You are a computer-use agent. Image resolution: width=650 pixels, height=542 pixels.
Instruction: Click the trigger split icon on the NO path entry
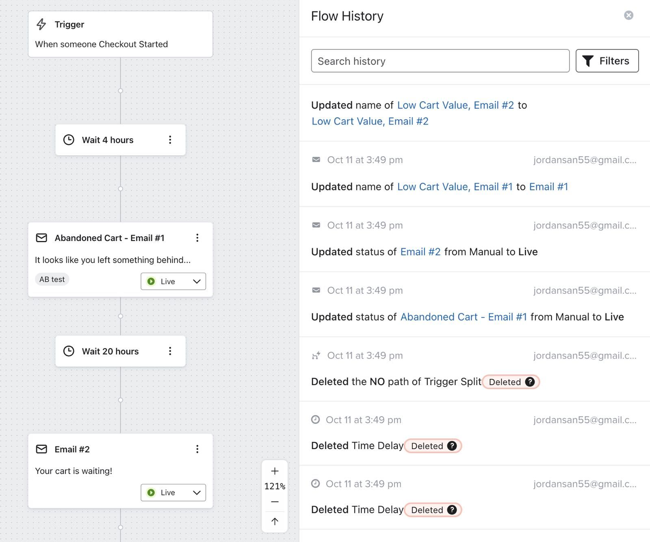316,355
